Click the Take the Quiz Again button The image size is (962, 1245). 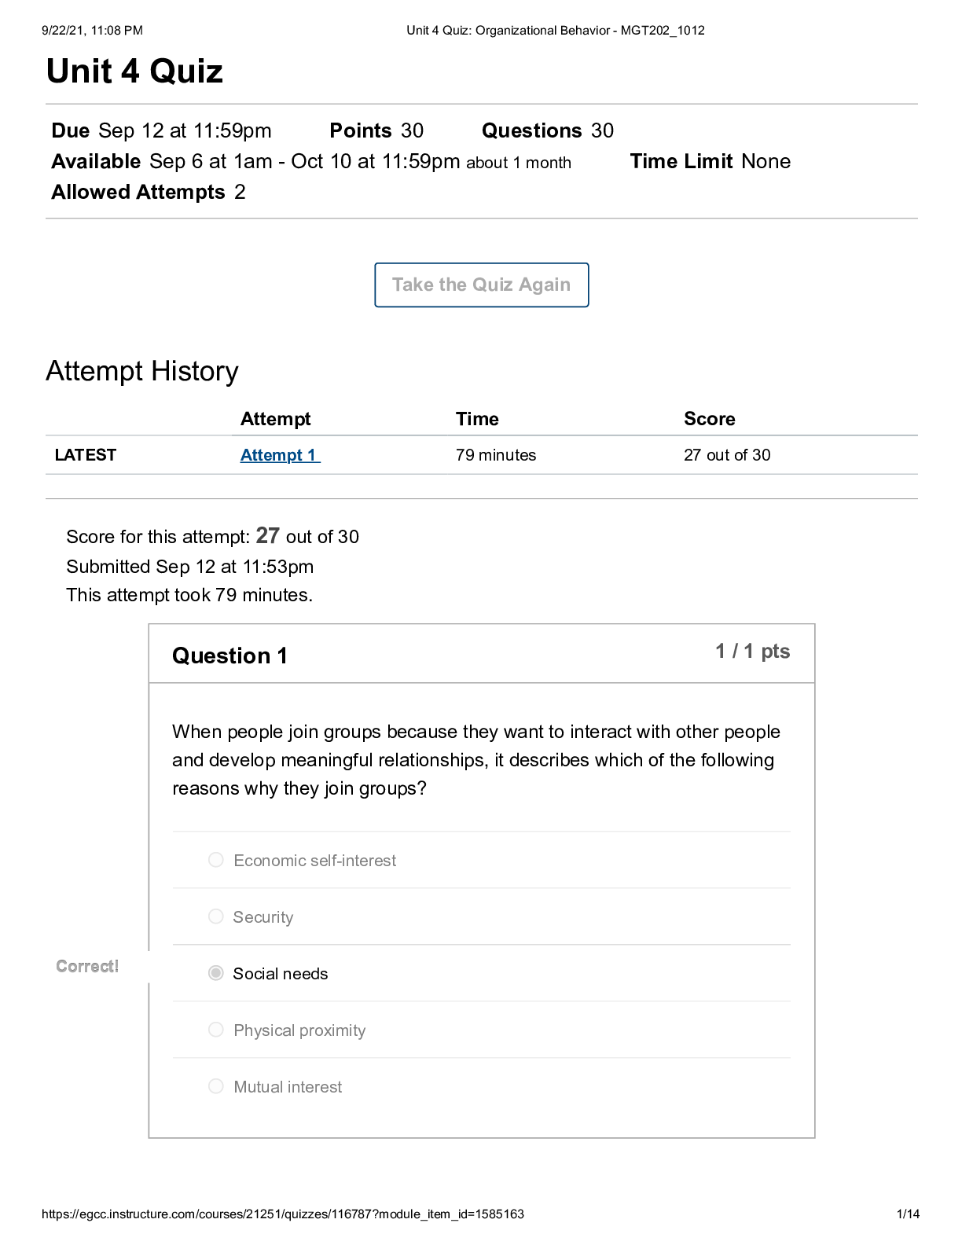(481, 285)
